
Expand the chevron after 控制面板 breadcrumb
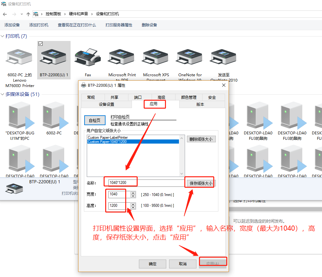(65, 14)
